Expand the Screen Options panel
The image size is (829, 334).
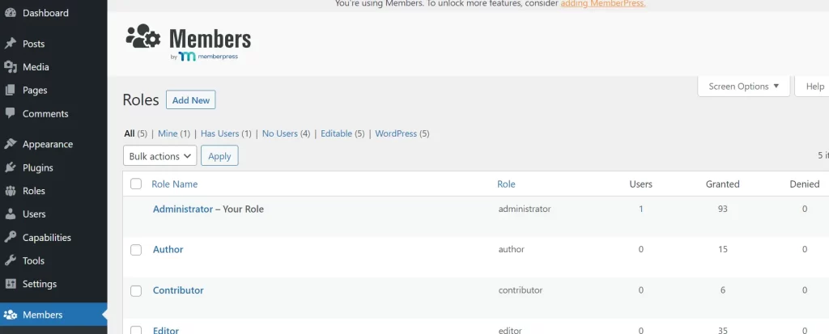[744, 87]
